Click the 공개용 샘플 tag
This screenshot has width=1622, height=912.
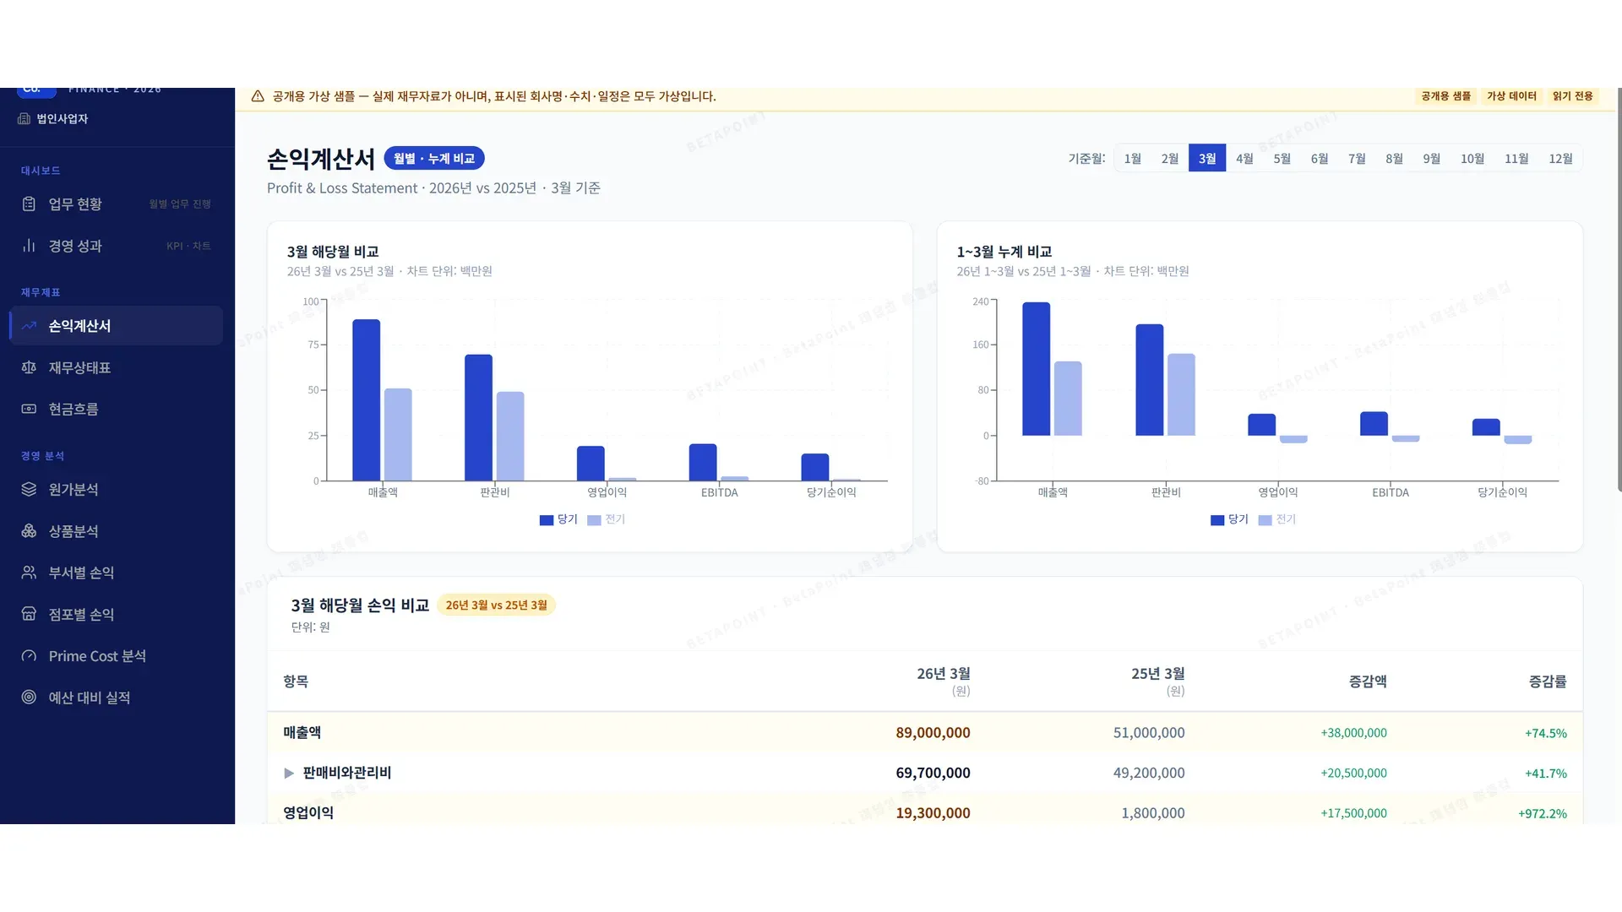coord(1445,96)
